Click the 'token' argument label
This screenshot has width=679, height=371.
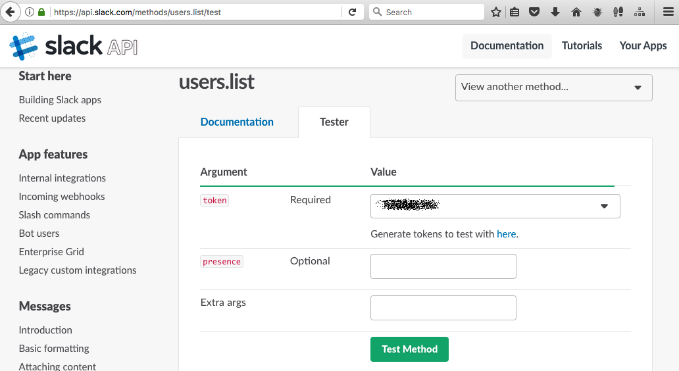click(x=214, y=201)
